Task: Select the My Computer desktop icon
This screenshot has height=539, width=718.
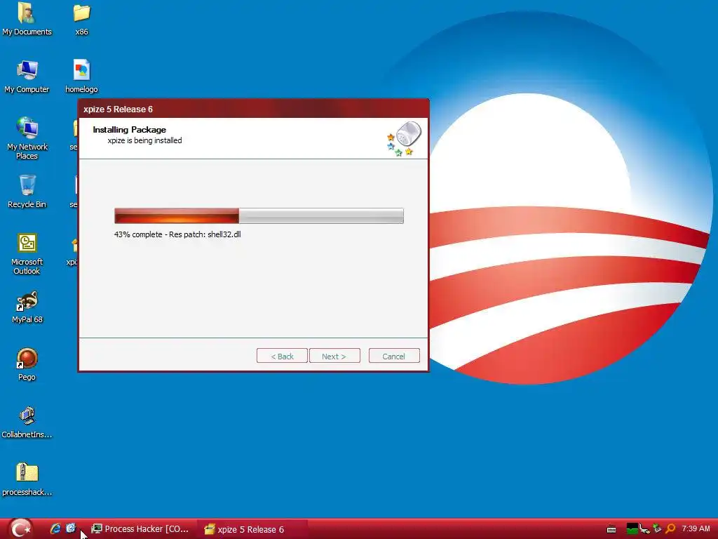Action: pyautogui.click(x=27, y=76)
